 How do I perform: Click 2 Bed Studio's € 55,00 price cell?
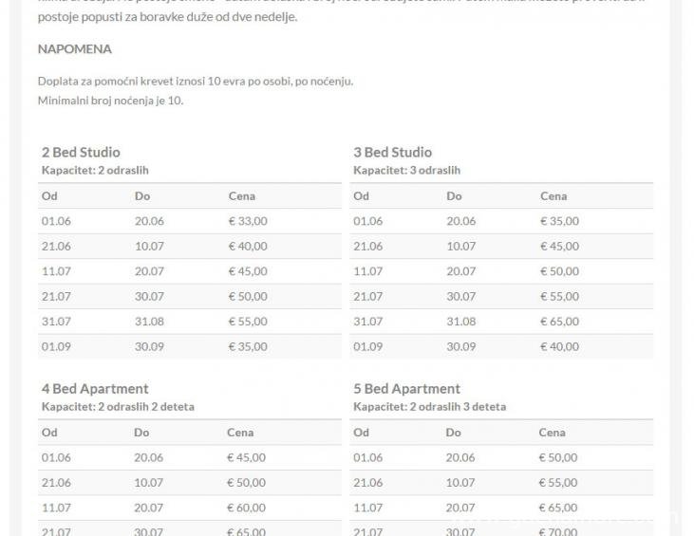coord(248,322)
